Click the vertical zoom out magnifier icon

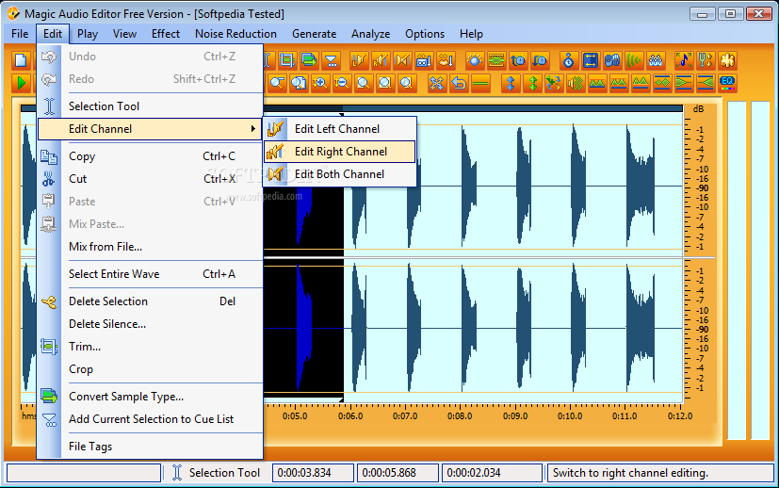(342, 83)
